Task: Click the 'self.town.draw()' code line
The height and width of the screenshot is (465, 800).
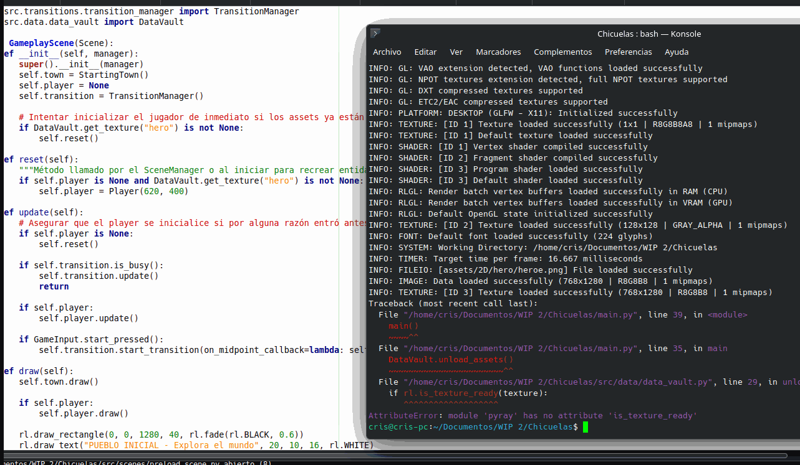Action: click(59, 382)
